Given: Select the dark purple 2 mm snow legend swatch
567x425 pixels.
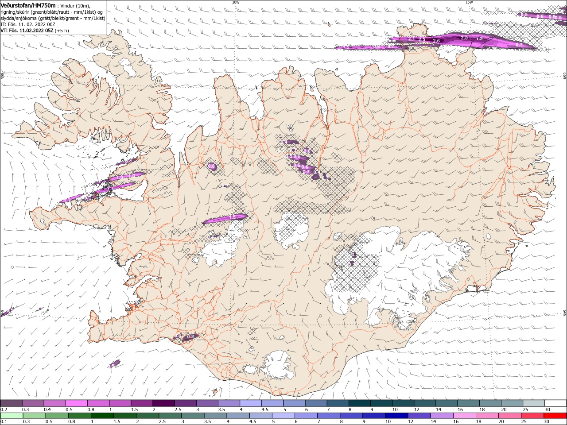Looking at the screenshot, I should click(163, 403).
